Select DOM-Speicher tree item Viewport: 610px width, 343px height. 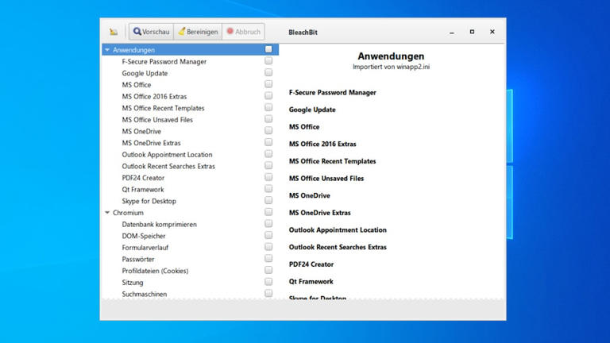click(144, 236)
